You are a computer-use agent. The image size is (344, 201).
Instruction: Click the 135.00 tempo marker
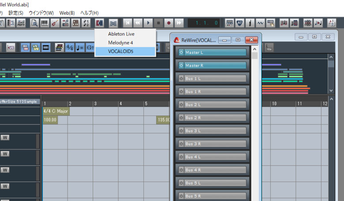pos(163,120)
